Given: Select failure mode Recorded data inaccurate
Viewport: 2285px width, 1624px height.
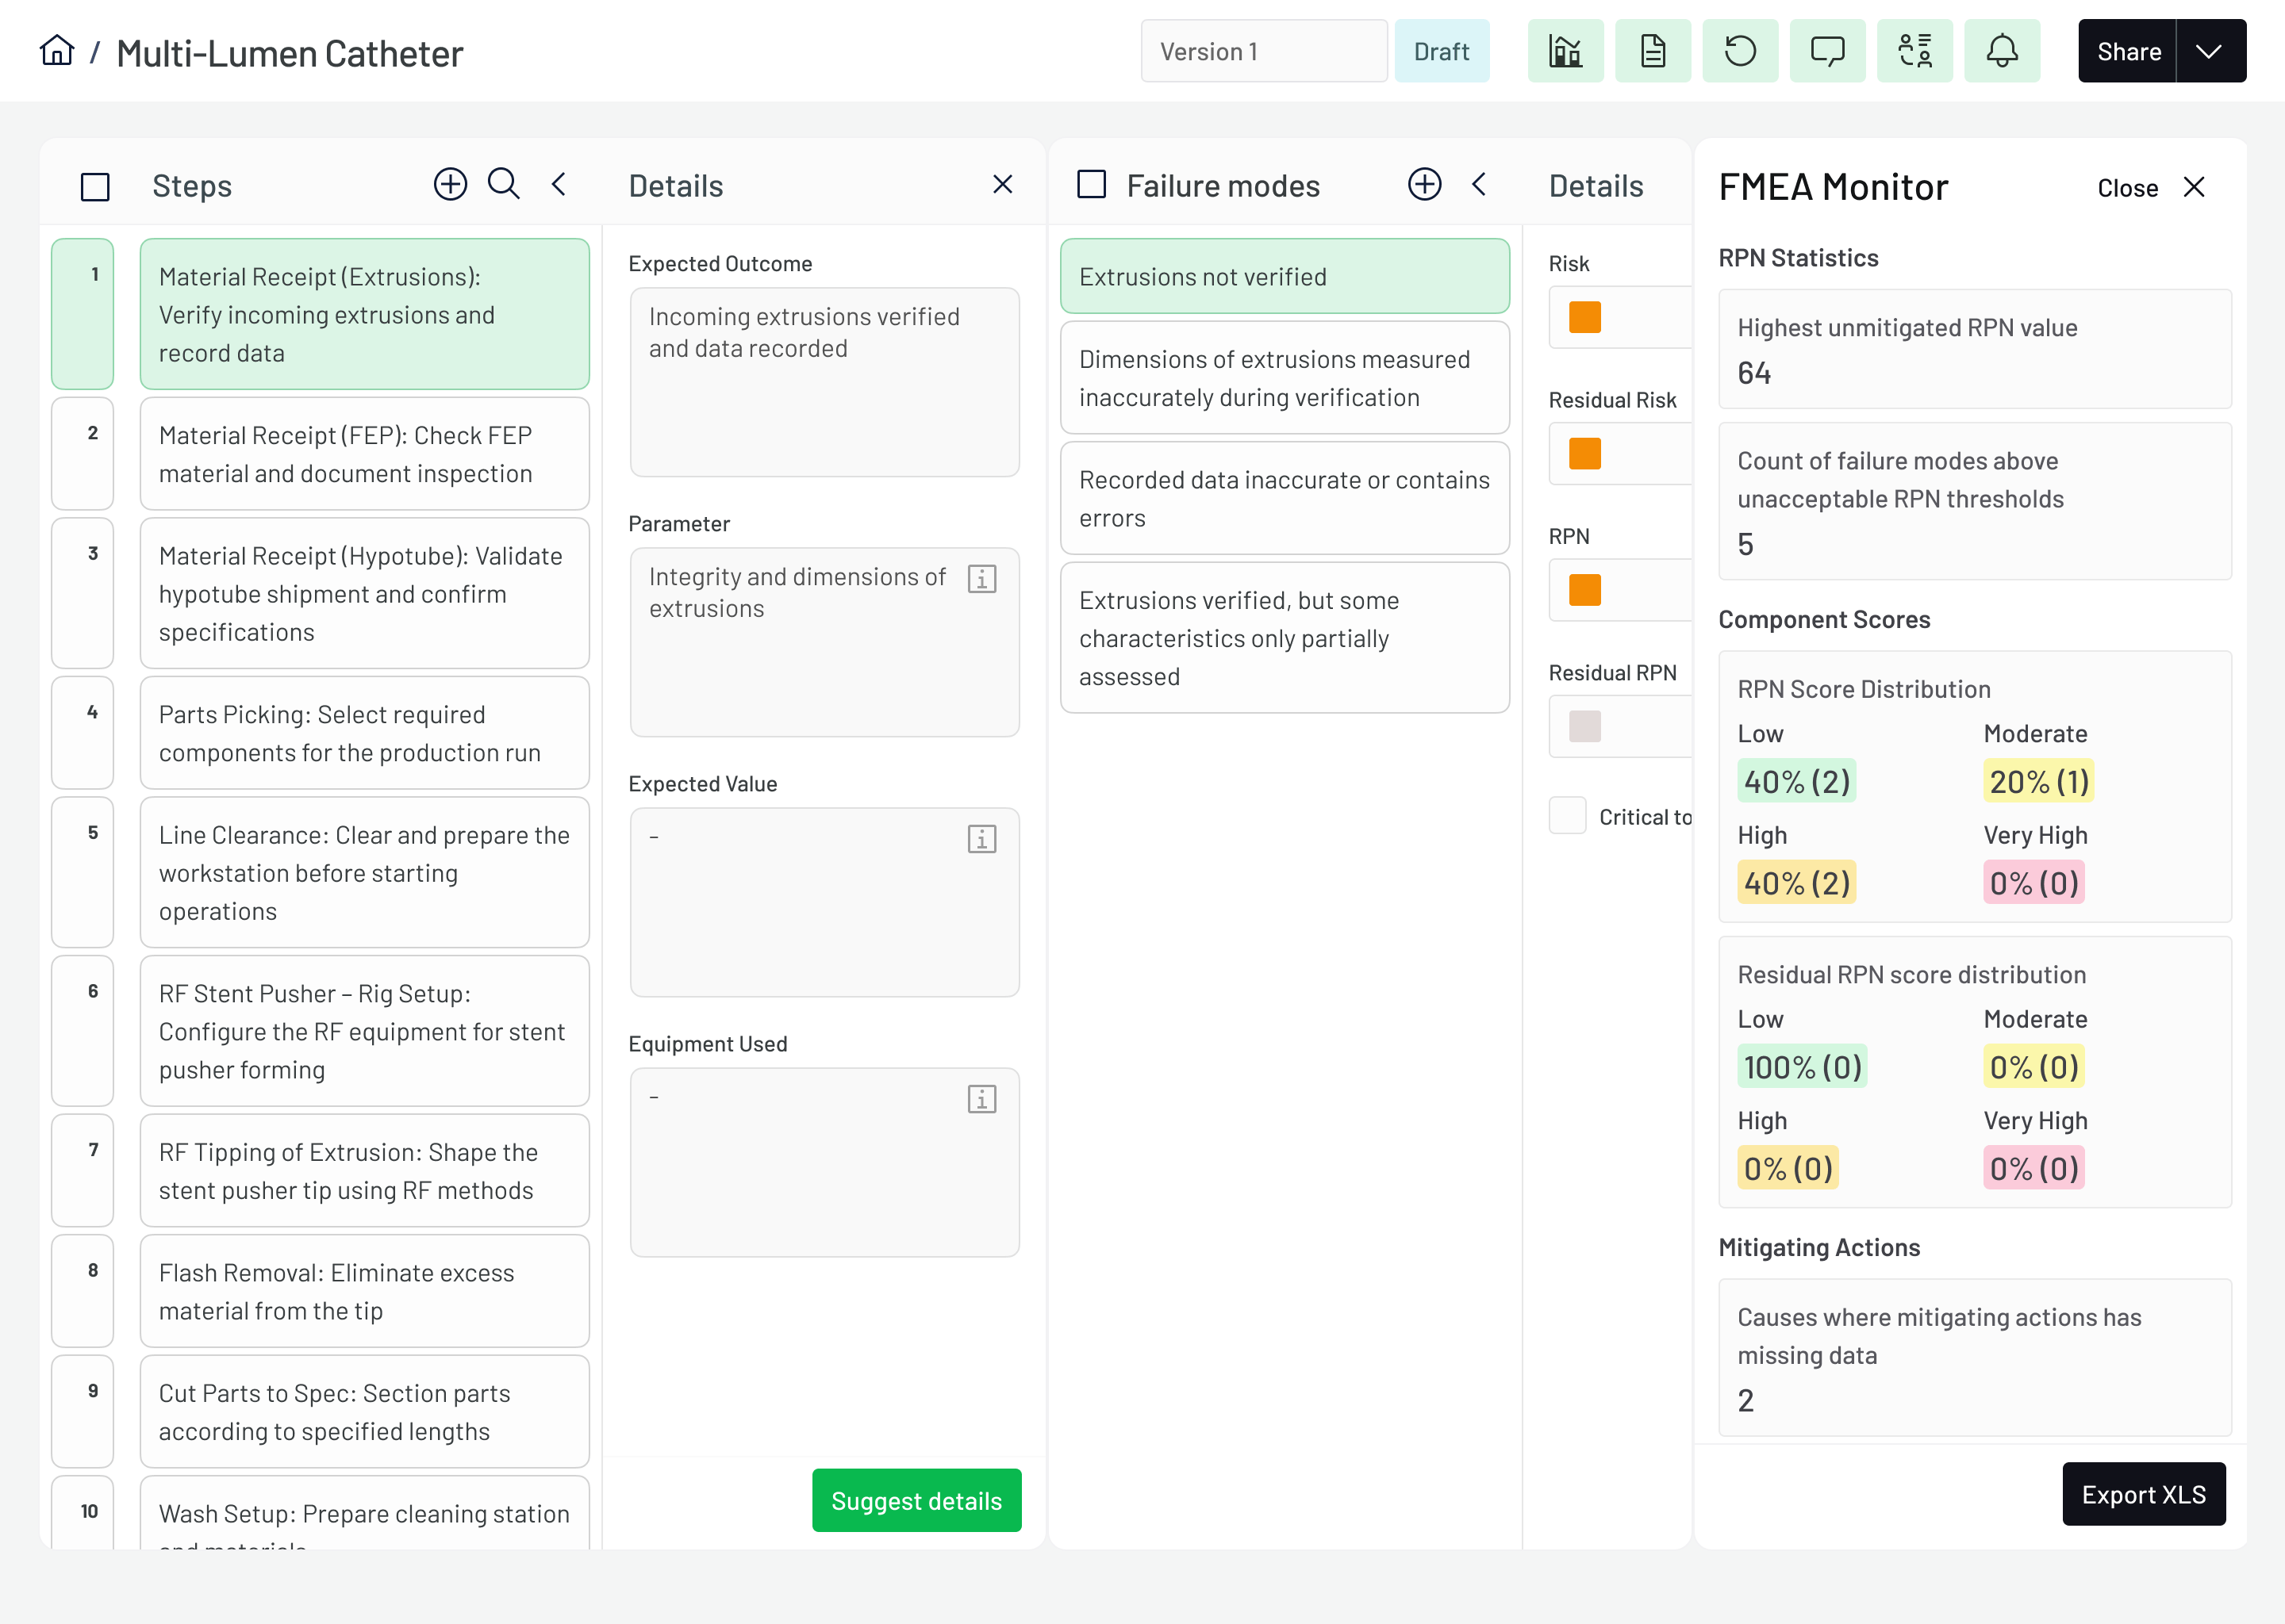Looking at the screenshot, I should 1284,498.
